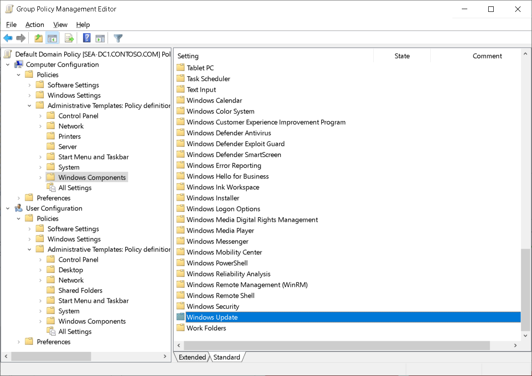
Task: Click the tree pane scroll-right arrow
Action: (165, 356)
